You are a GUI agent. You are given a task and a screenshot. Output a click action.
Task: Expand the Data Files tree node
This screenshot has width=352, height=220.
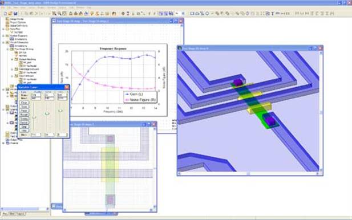pos(3,29)
